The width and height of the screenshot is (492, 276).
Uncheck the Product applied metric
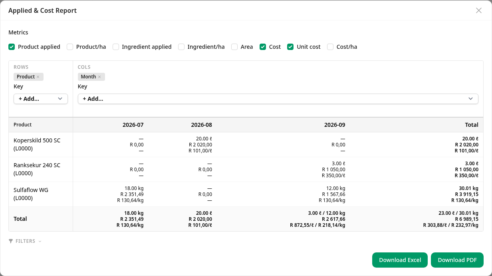[x=12, y=47]
